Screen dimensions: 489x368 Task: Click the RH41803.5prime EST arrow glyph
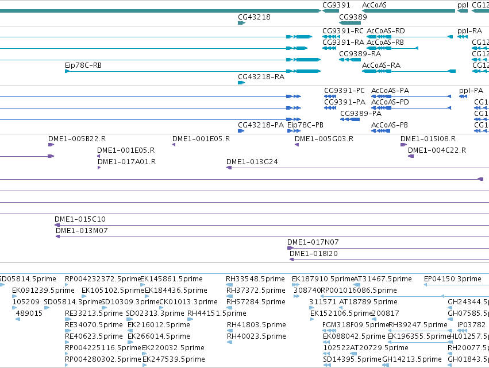[x=230, y=331]
